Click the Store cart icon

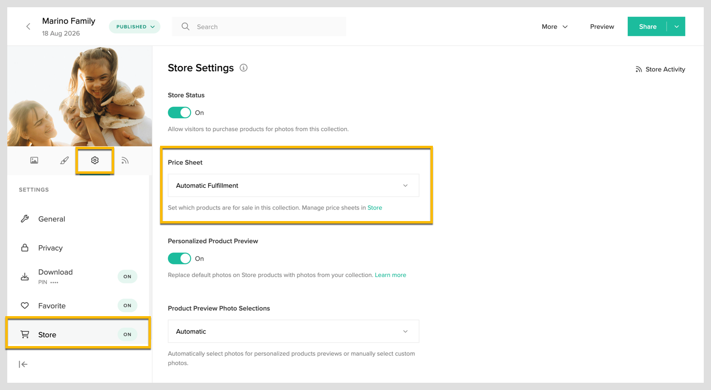click(25, 334)
